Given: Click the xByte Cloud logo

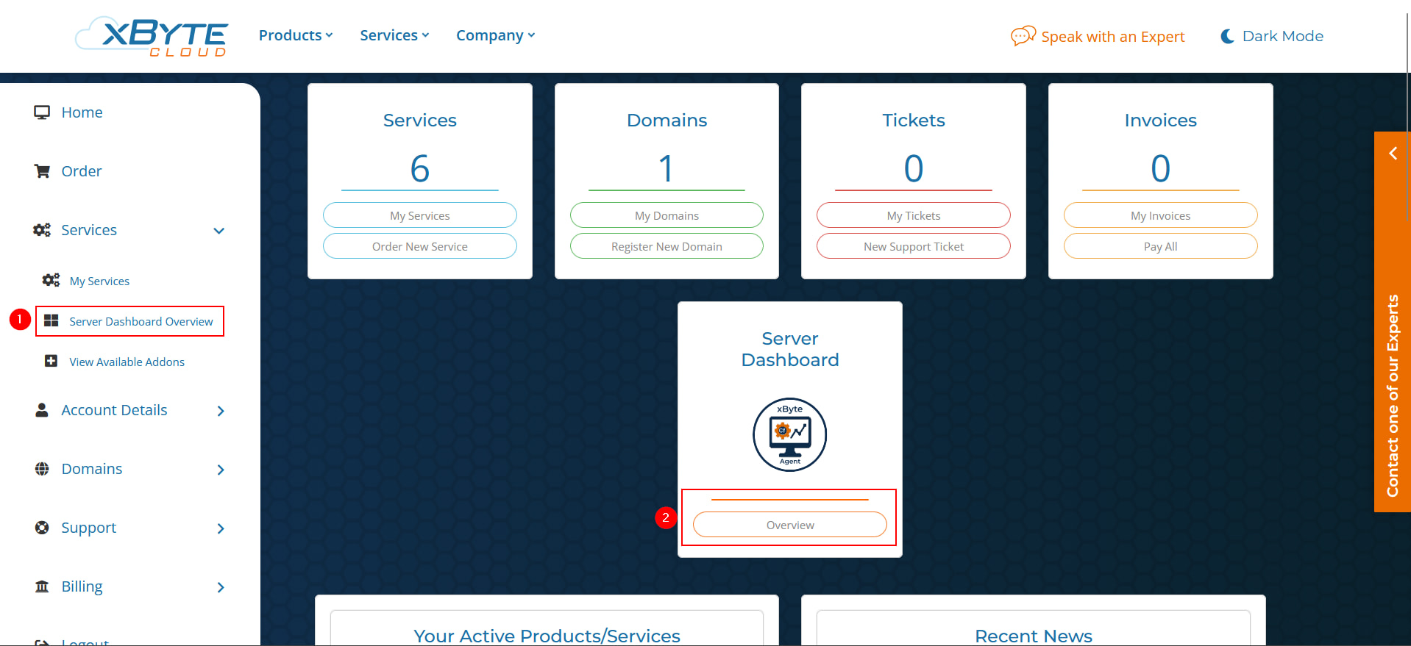Looking at the screenshot, I should click(x=152, y=36).
